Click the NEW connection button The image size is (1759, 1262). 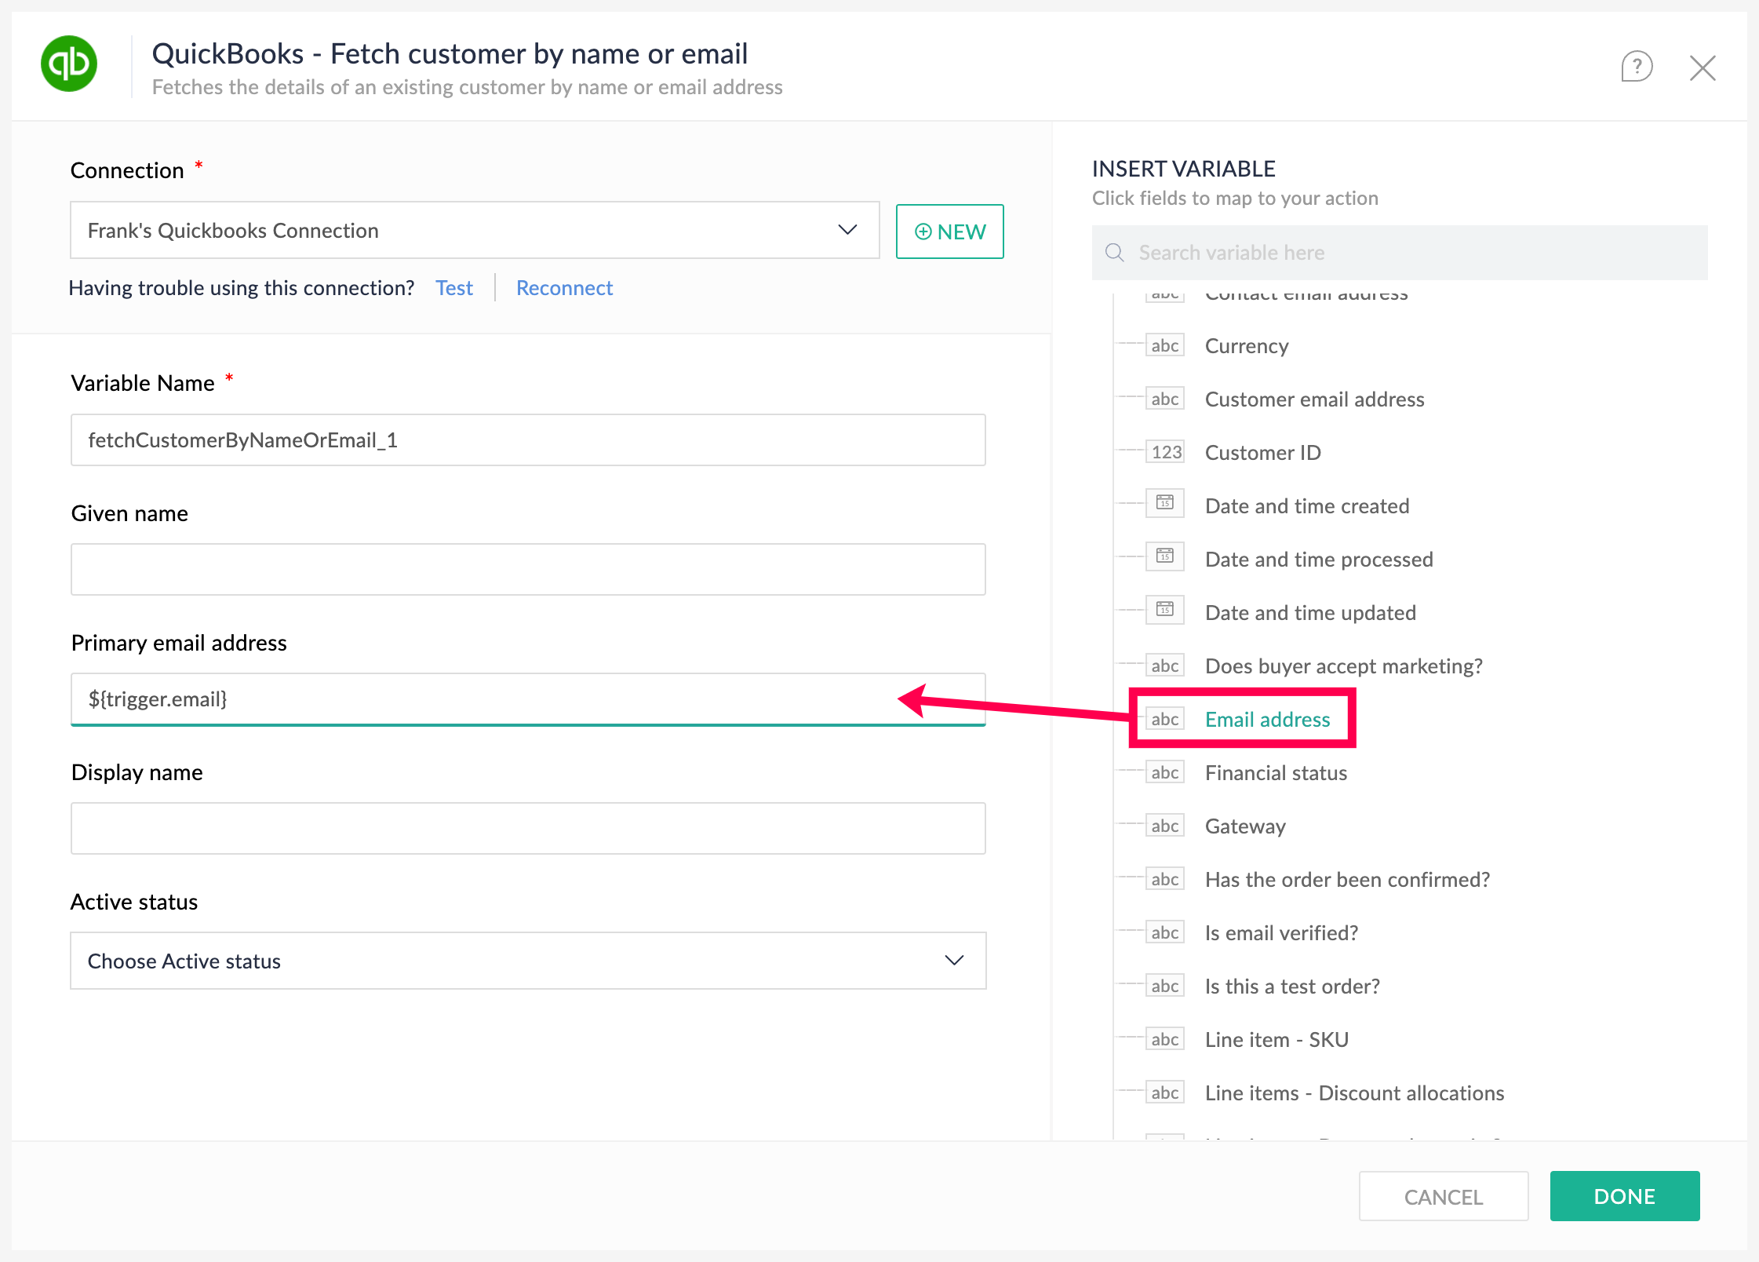[949, 232]
